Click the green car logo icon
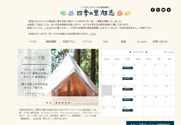Screen dimensions: 181x125 pos(63,13)
